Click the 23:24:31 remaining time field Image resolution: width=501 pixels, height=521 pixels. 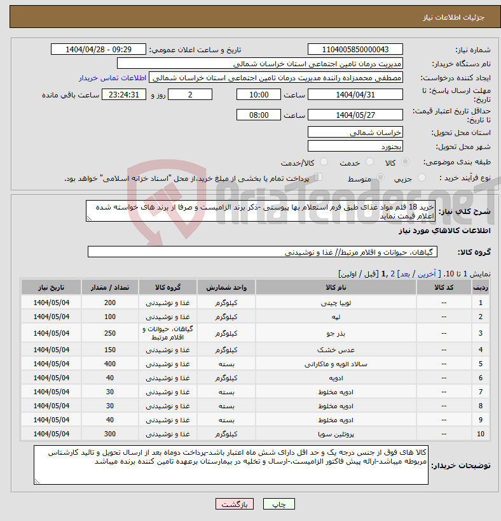(x=124, y=94)
